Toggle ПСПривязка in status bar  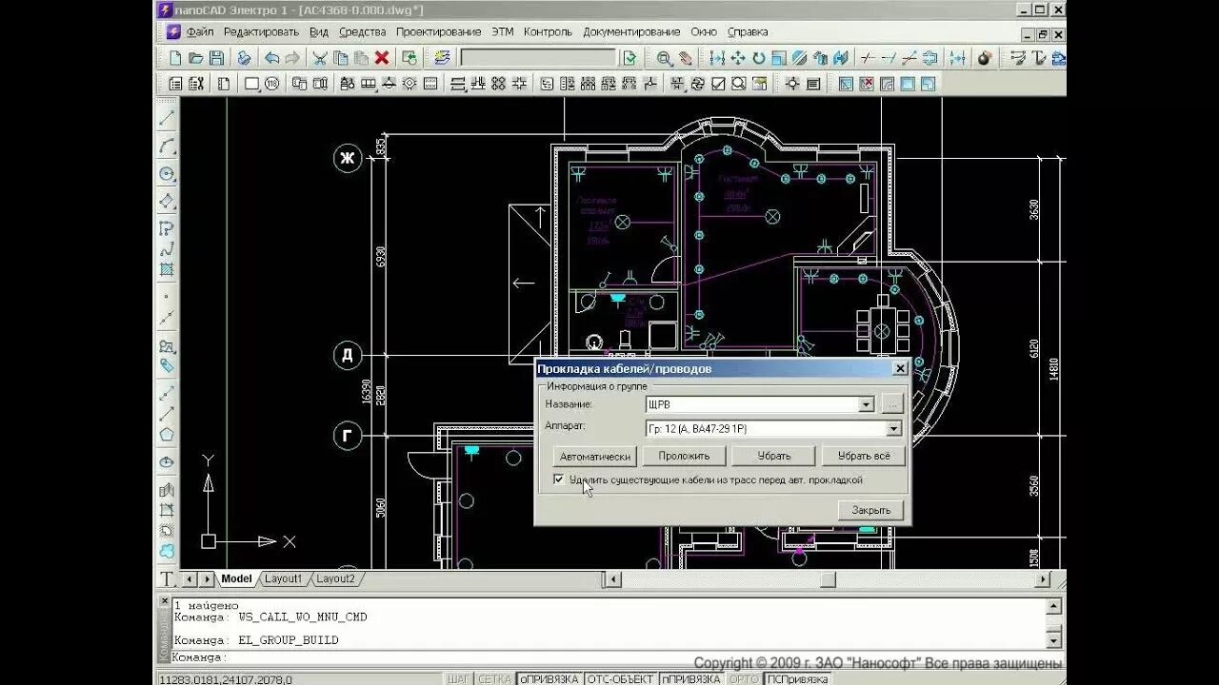point(797,678)
